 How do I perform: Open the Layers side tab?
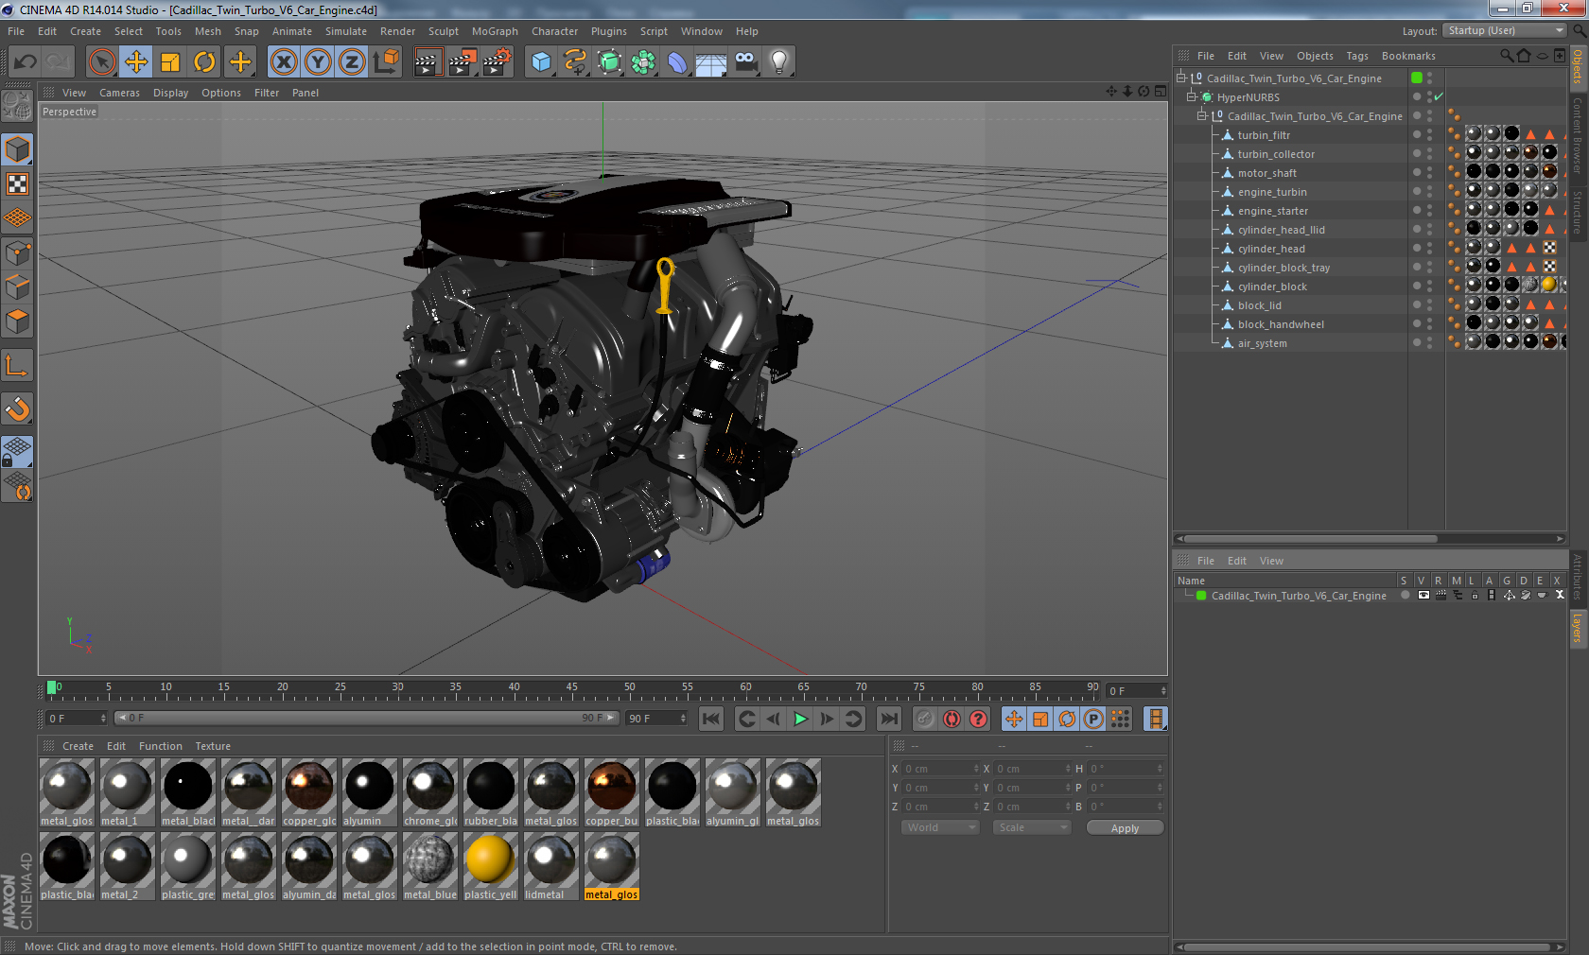click(x=1578, y=627)
